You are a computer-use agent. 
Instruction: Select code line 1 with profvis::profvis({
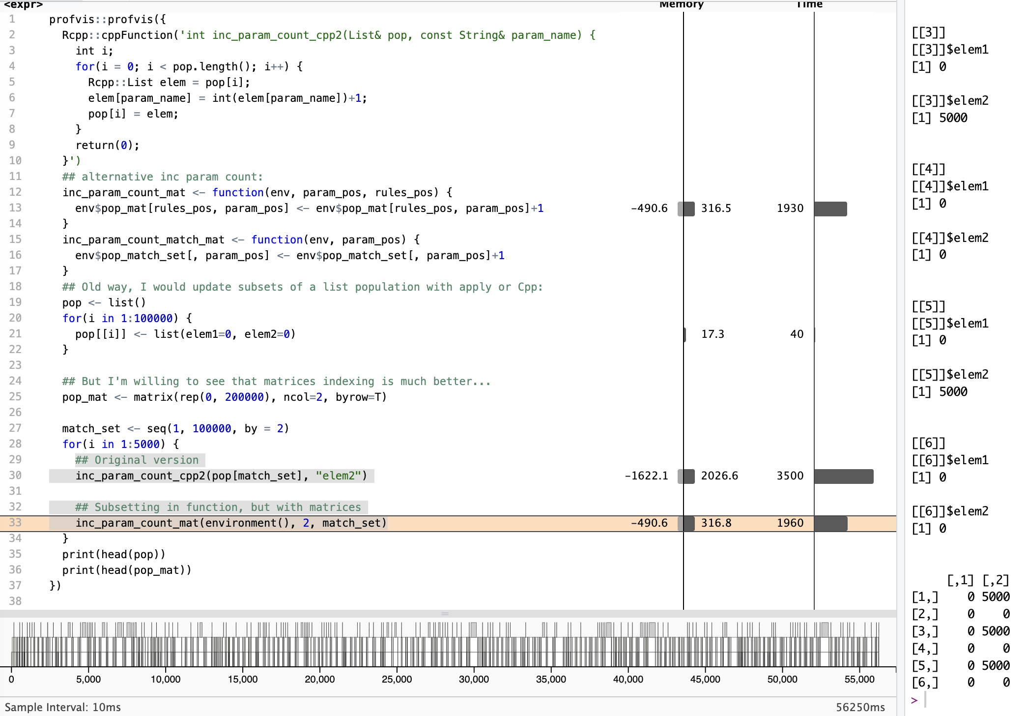(x=108, y=20)
